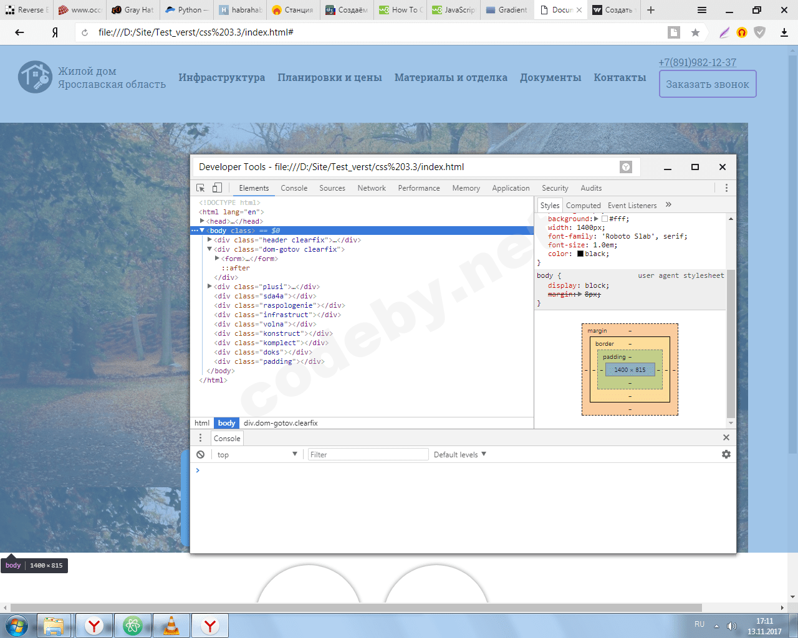
Task: Click the Заказать звонок button
Action: [708, 84]
